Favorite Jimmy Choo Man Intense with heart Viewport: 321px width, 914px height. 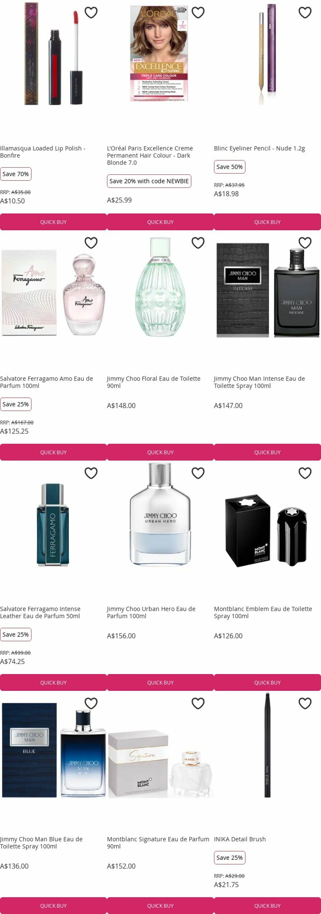[305, 243]
